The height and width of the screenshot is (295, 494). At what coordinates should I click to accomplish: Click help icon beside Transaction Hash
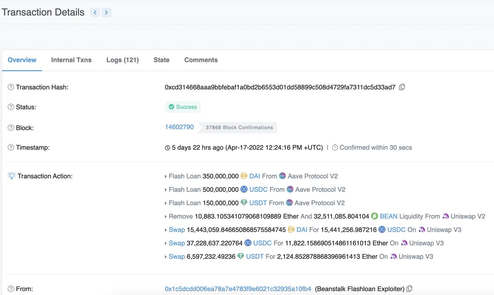click(11, 87)
